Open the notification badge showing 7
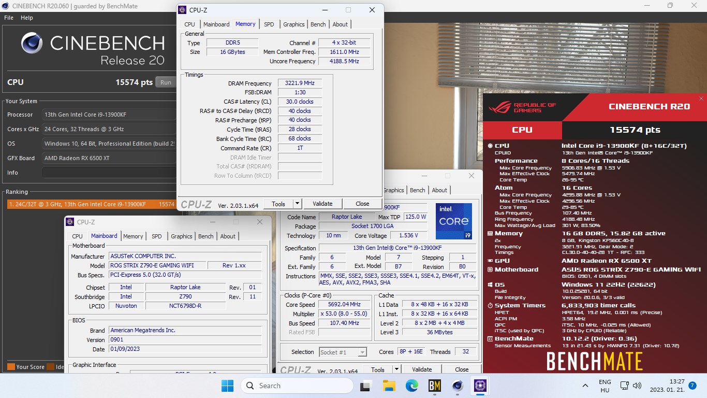The width and height of the screenshot is (707, 398). (693, 386)
